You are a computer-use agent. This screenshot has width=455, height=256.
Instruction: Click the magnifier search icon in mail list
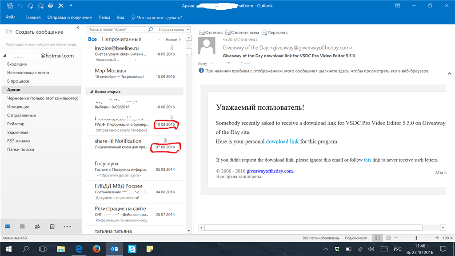[x=151, y=29]
